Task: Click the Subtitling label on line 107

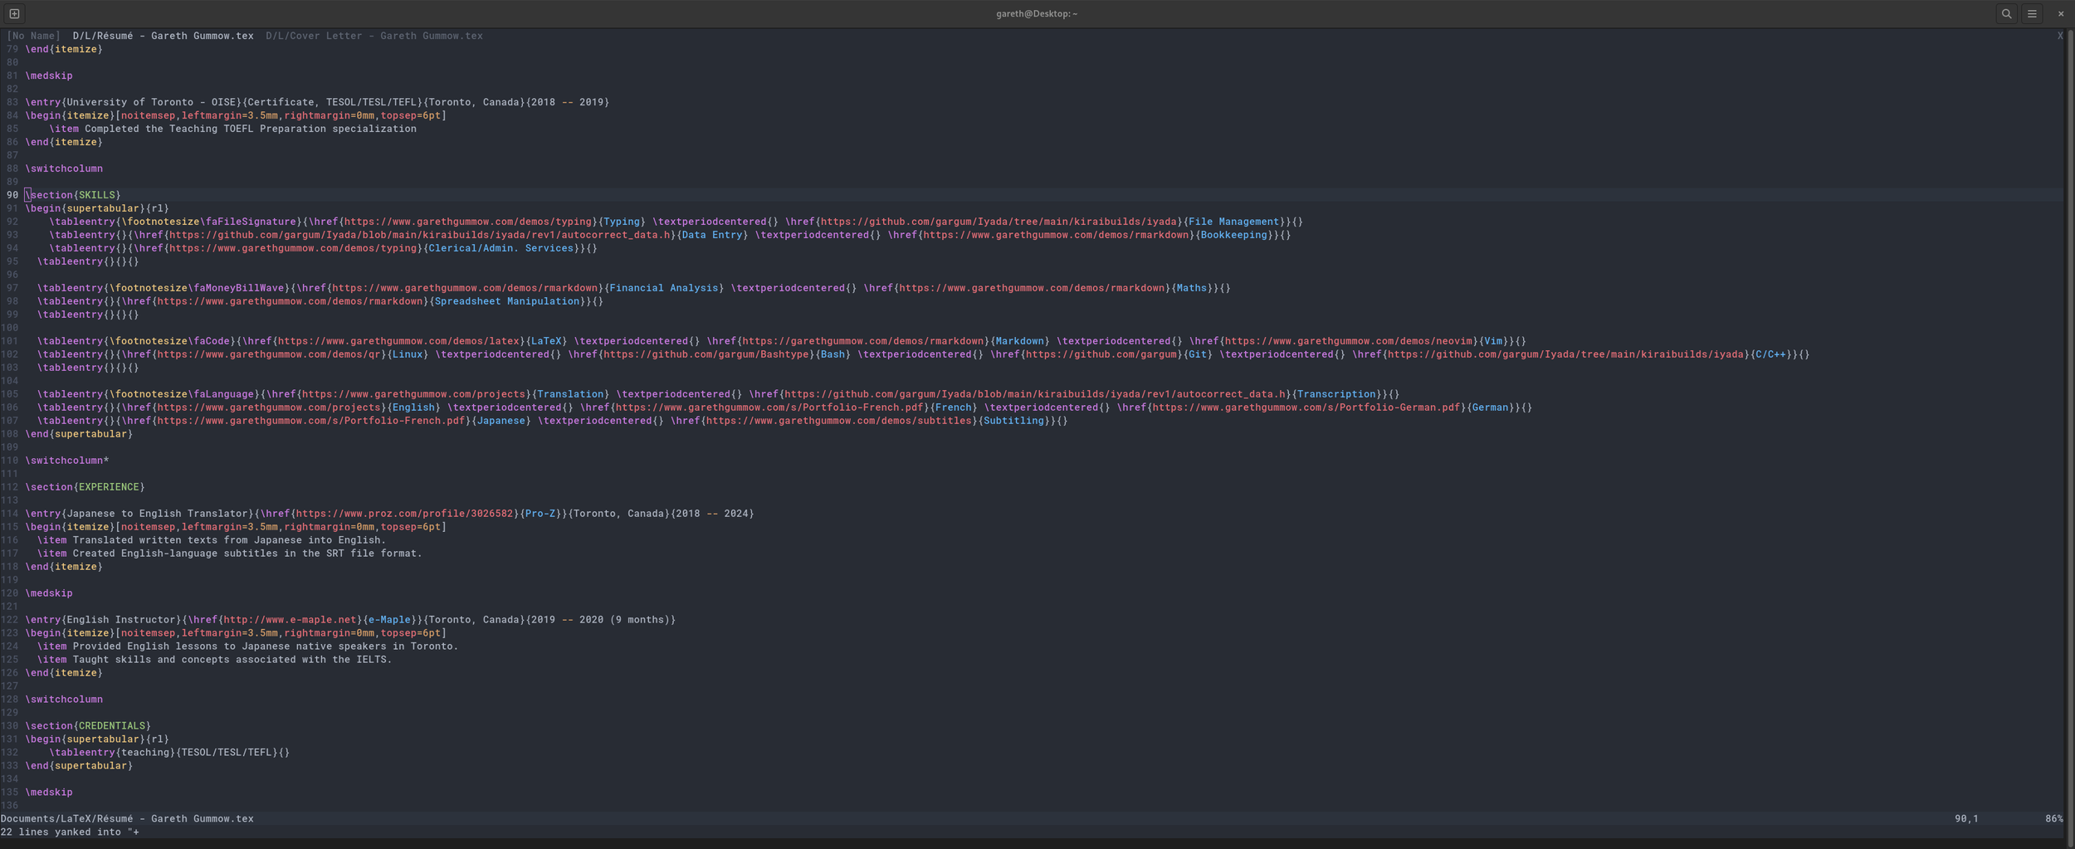Action: (x=1013, y=421)
